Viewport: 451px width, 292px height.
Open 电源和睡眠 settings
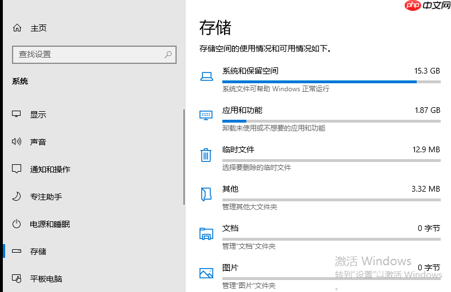[50, 224]
